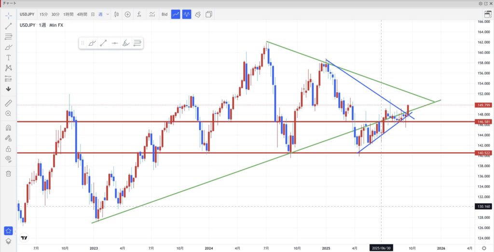
Task: Switch to the 15分 timeframe
Action: (44, 14)
